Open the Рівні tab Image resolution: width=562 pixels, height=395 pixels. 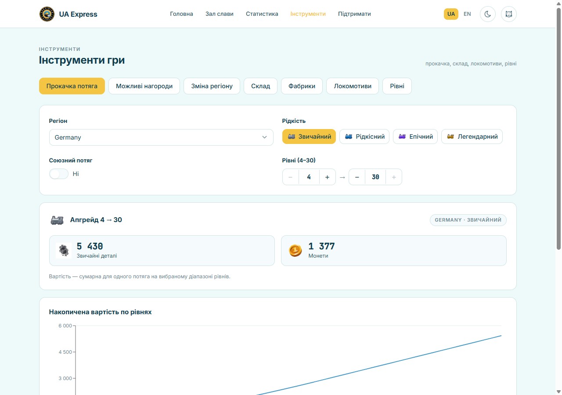(x=397, y=86)
